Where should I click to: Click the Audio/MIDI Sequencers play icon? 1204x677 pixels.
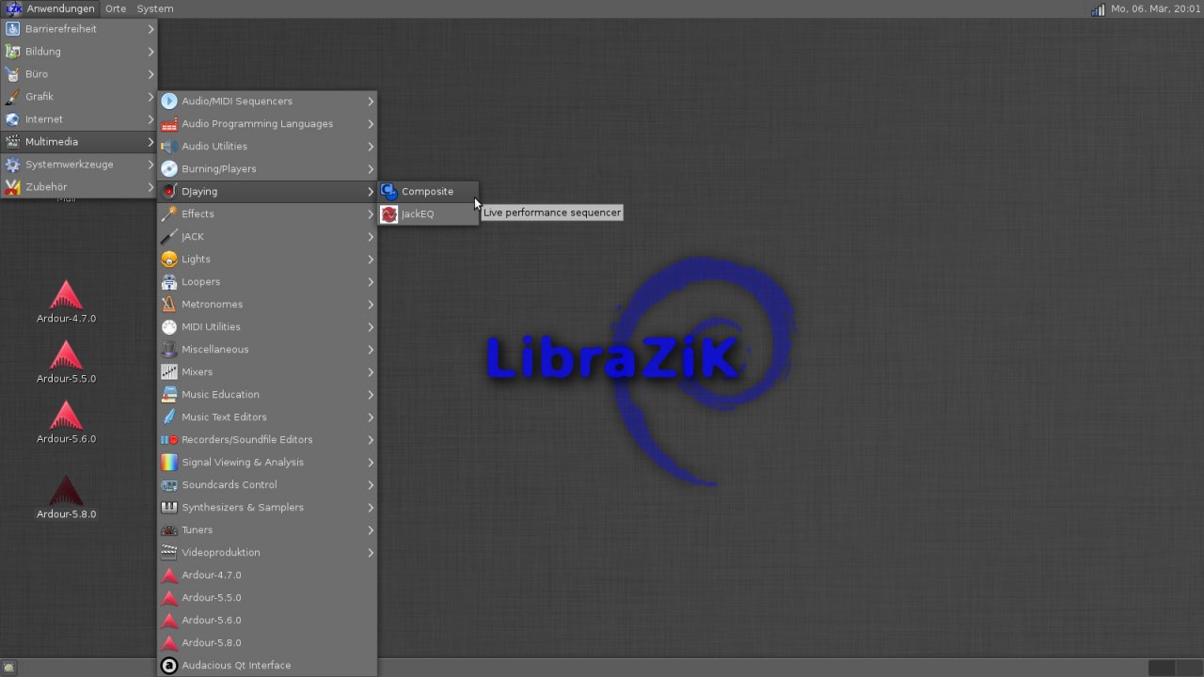point(169,101)
